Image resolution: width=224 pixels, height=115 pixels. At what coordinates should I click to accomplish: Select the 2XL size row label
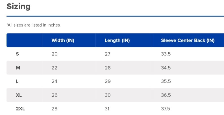[20, 109]
